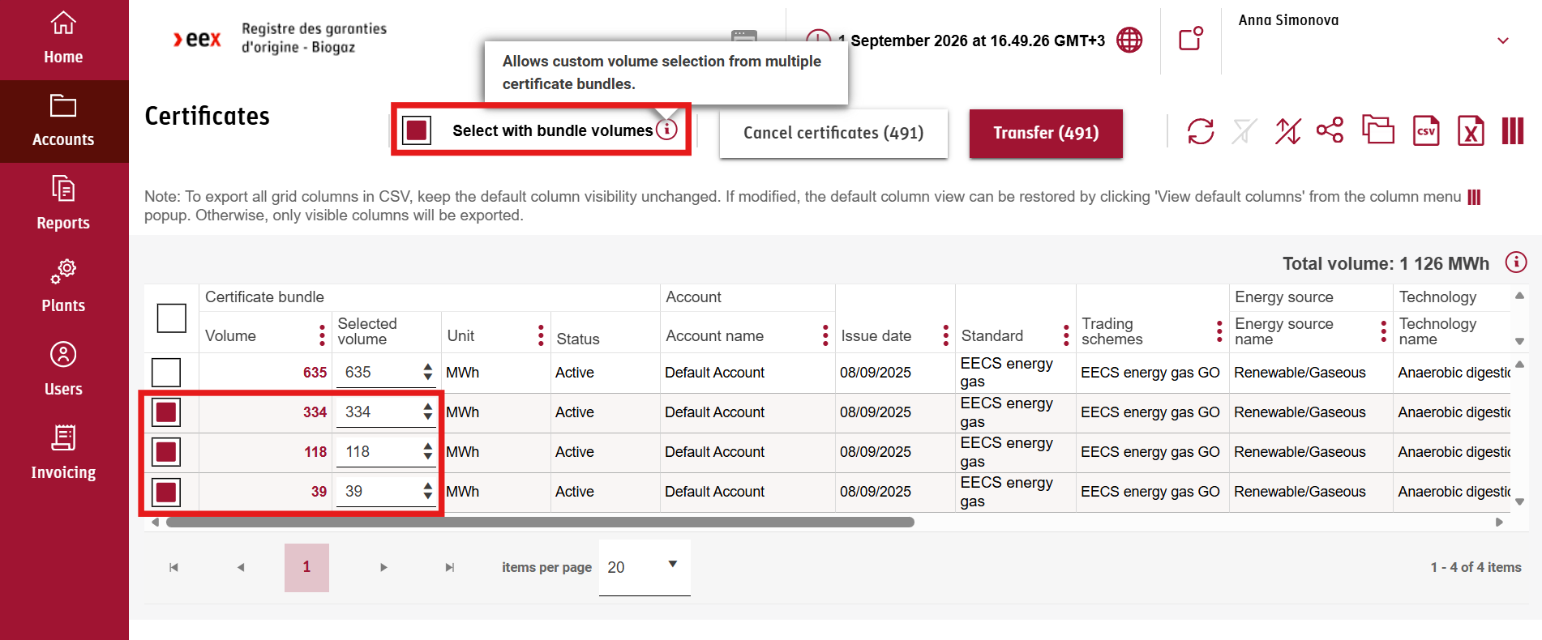
Task: Go to Home in the sidebar
Action: tap(63, 39)
